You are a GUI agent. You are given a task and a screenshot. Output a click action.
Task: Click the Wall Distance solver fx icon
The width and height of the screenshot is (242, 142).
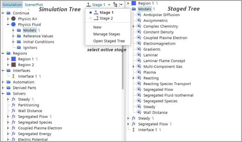[13, 111]
